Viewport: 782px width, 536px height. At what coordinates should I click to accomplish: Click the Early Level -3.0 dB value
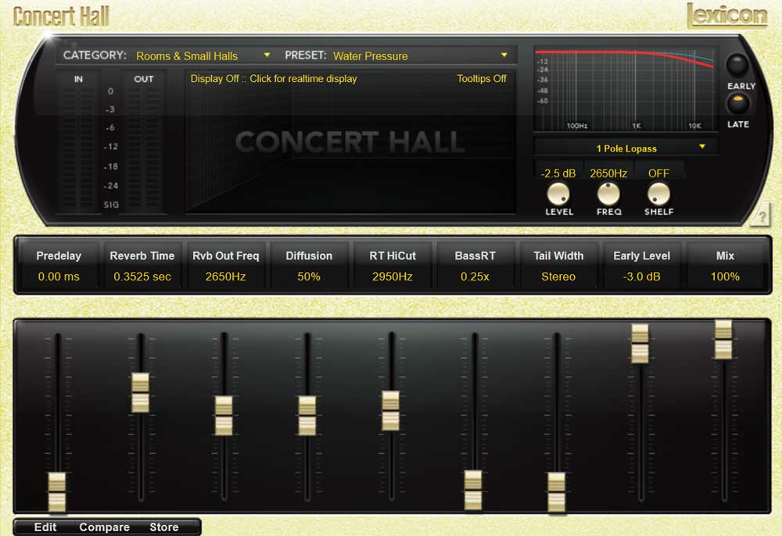641,277
